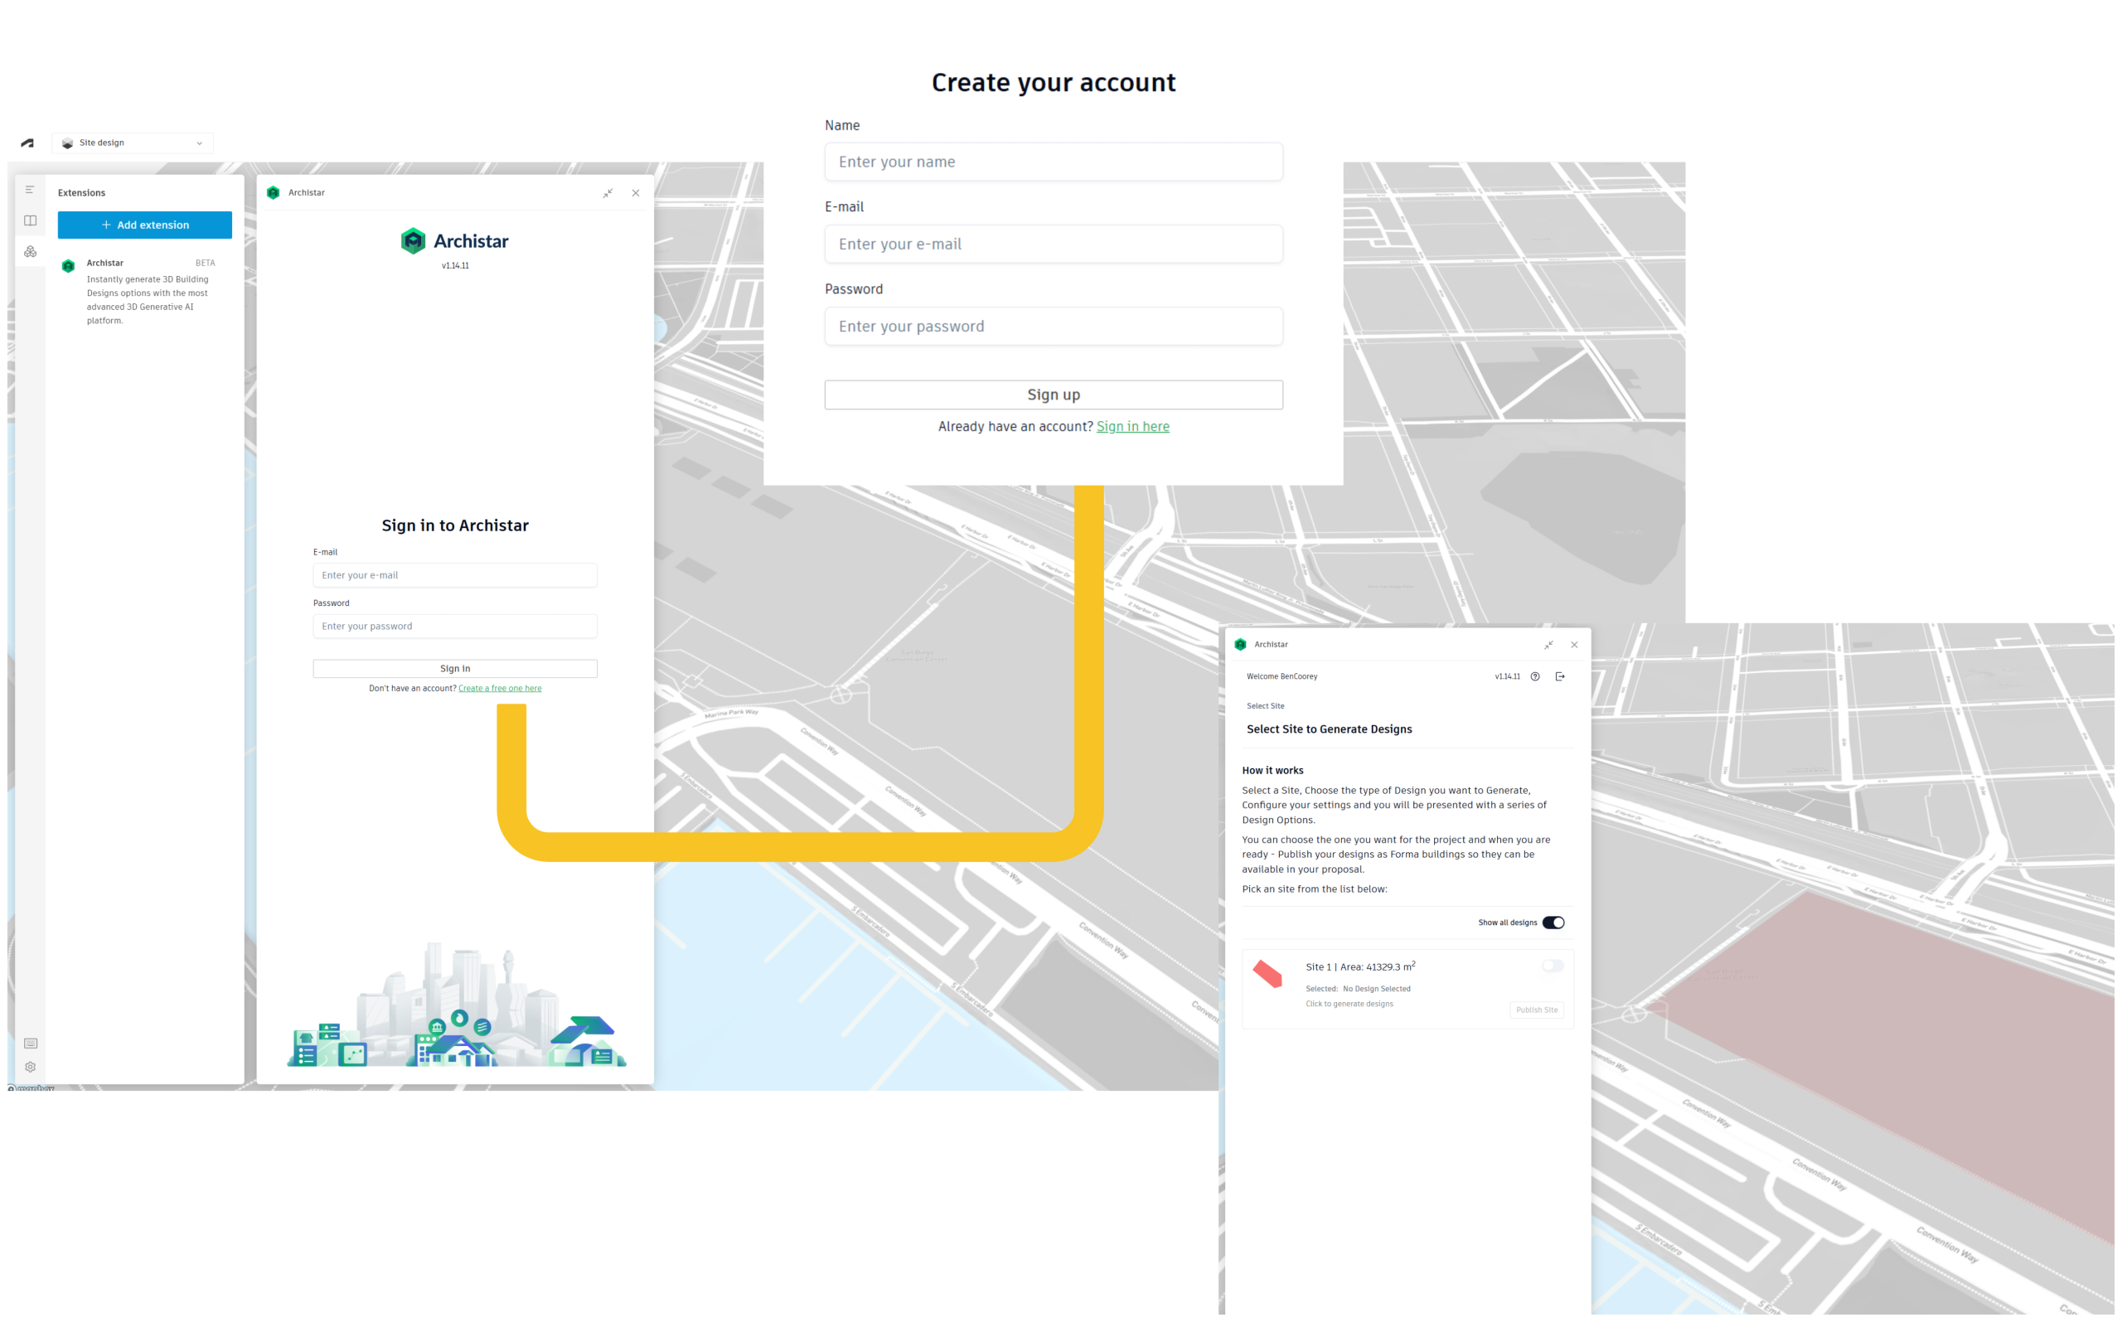Image resolution: width=2122 pixels, height=1322 pixels.
Task: Click Archistar hexagon in sign-in panel header
Action: [x=274, y=193]
